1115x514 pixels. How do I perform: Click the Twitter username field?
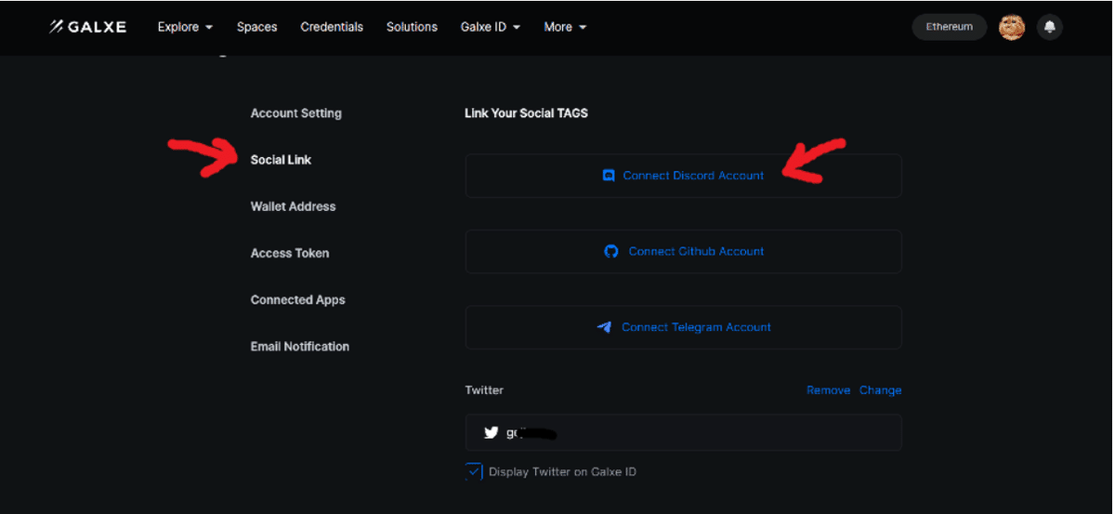click(x=684, y=432)
